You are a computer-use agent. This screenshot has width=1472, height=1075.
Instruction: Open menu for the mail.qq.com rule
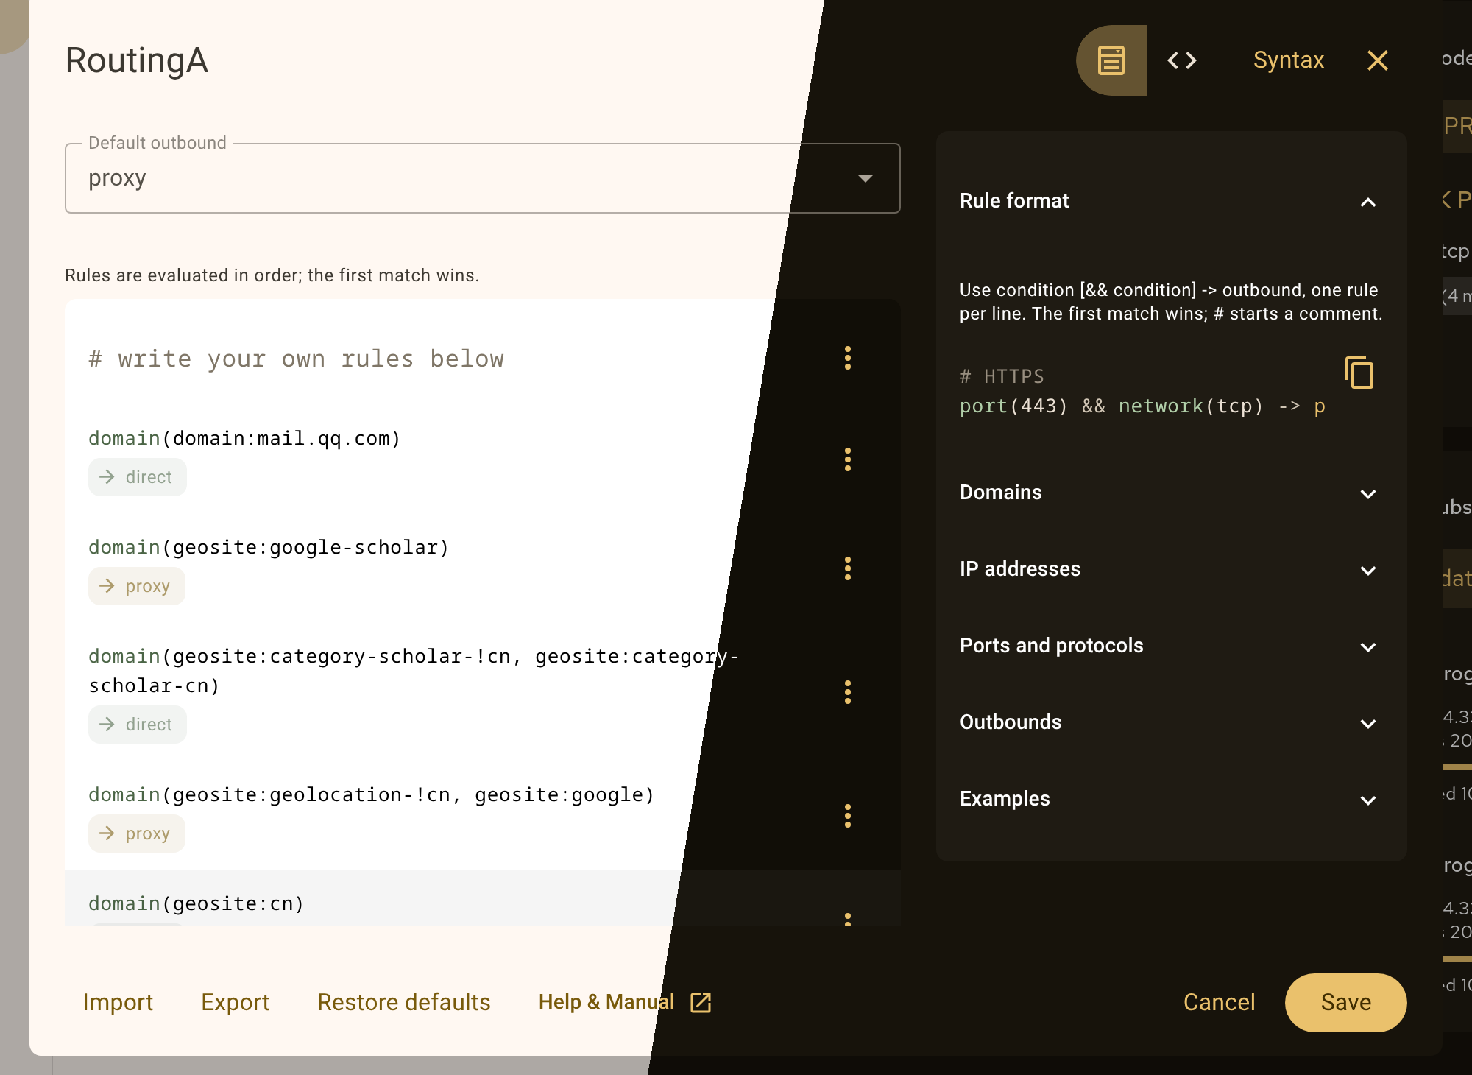(x=848, y=459)
